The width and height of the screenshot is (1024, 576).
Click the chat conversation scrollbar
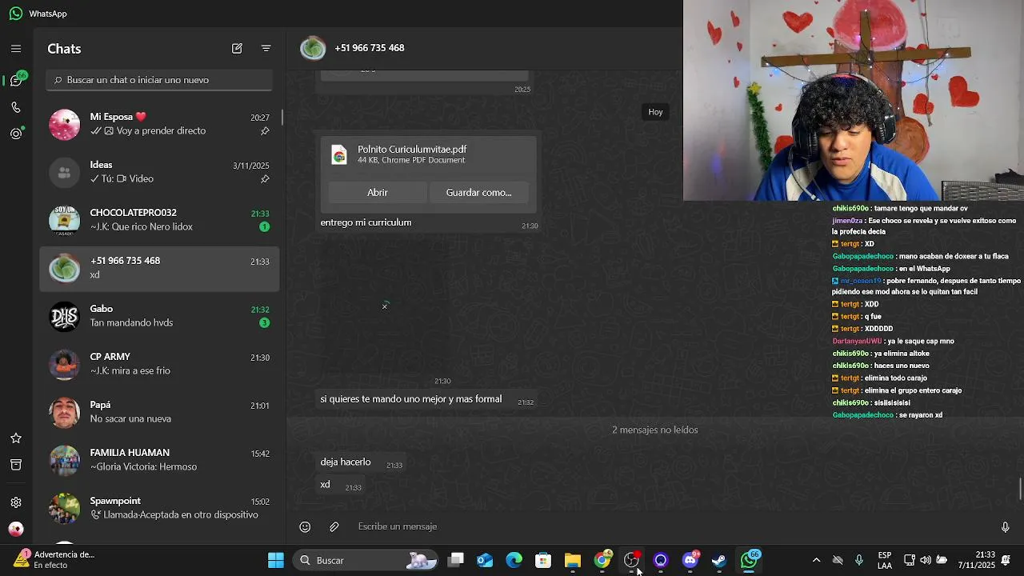(1020, 489)
